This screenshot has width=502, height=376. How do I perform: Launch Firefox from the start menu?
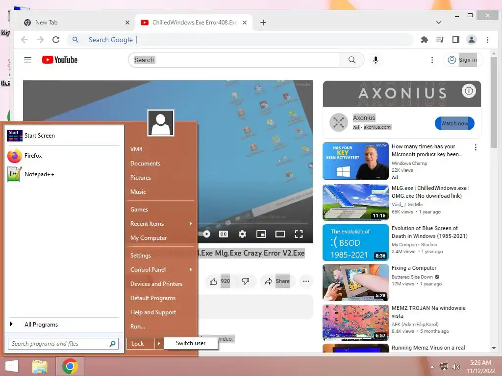[x=63, y=156]
